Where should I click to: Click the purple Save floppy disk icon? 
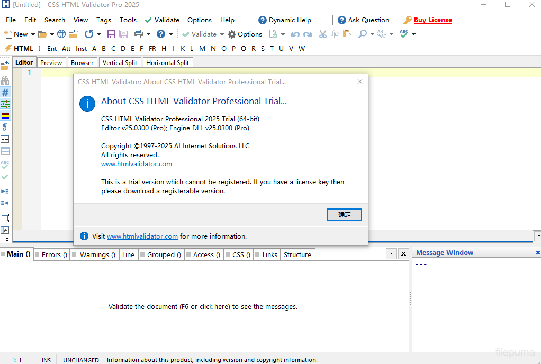(111, 34)
